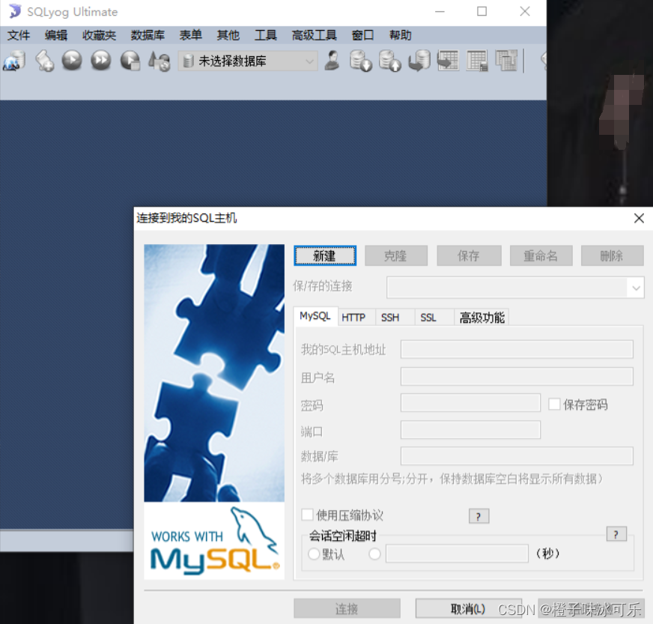Click the 删除 button

tap(613, 255)
